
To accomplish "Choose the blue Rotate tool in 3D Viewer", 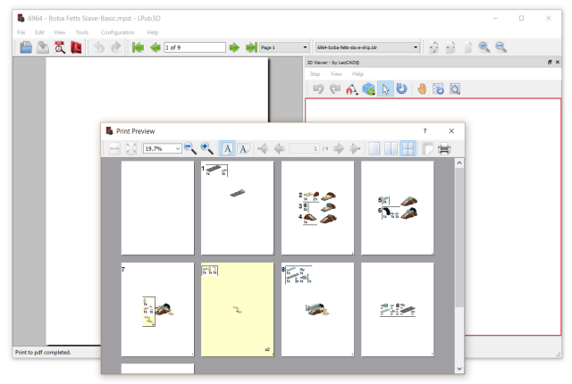I will click(401, 89).
